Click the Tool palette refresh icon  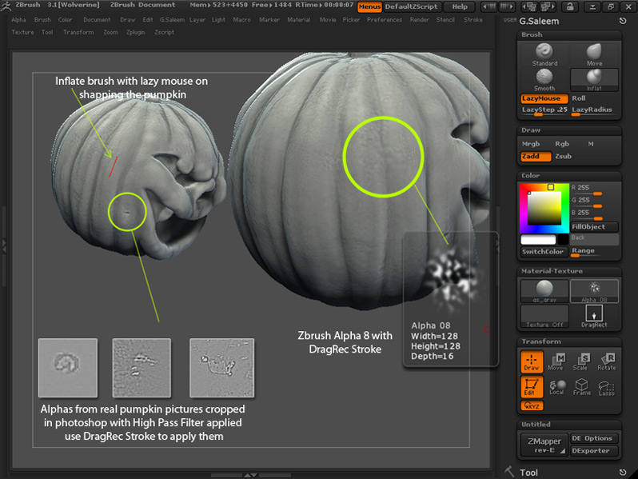click(x=623, y=473)
